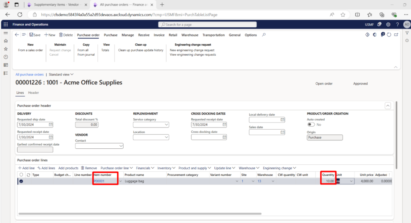Switch to the Manage ribbon tab

pos(128,35)
